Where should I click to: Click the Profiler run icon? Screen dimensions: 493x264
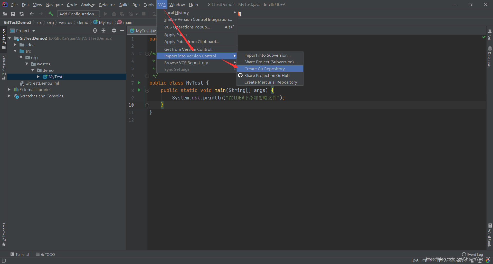(x=131, y=14)
